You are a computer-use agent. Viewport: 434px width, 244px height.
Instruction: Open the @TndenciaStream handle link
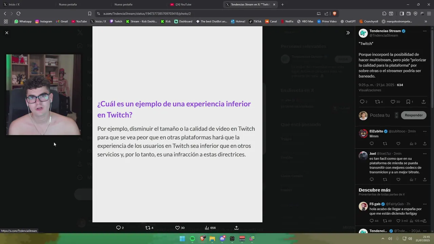click(384, 36)
